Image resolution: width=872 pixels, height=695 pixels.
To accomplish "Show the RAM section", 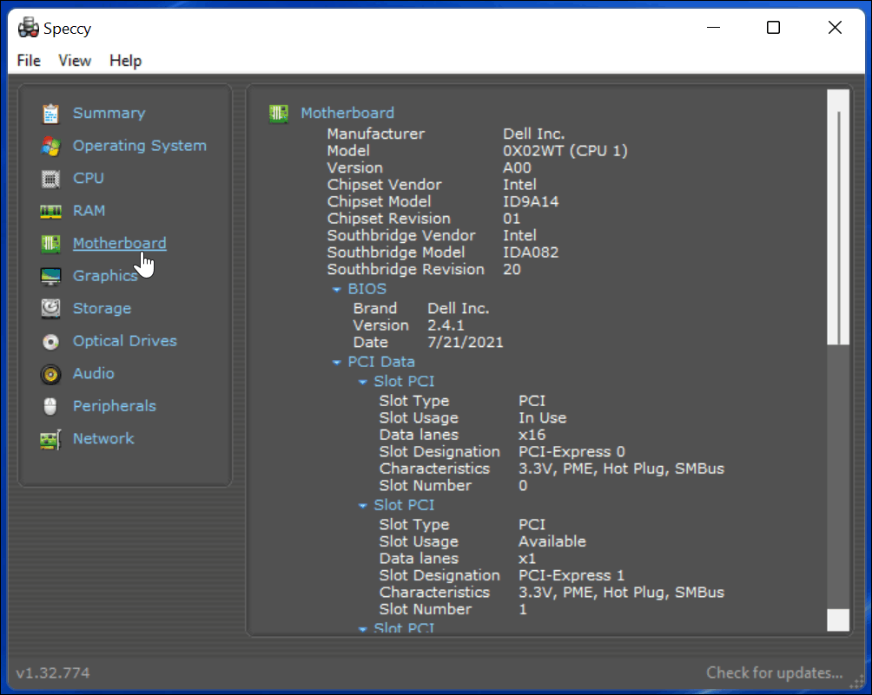I will (x=89, y=211).
